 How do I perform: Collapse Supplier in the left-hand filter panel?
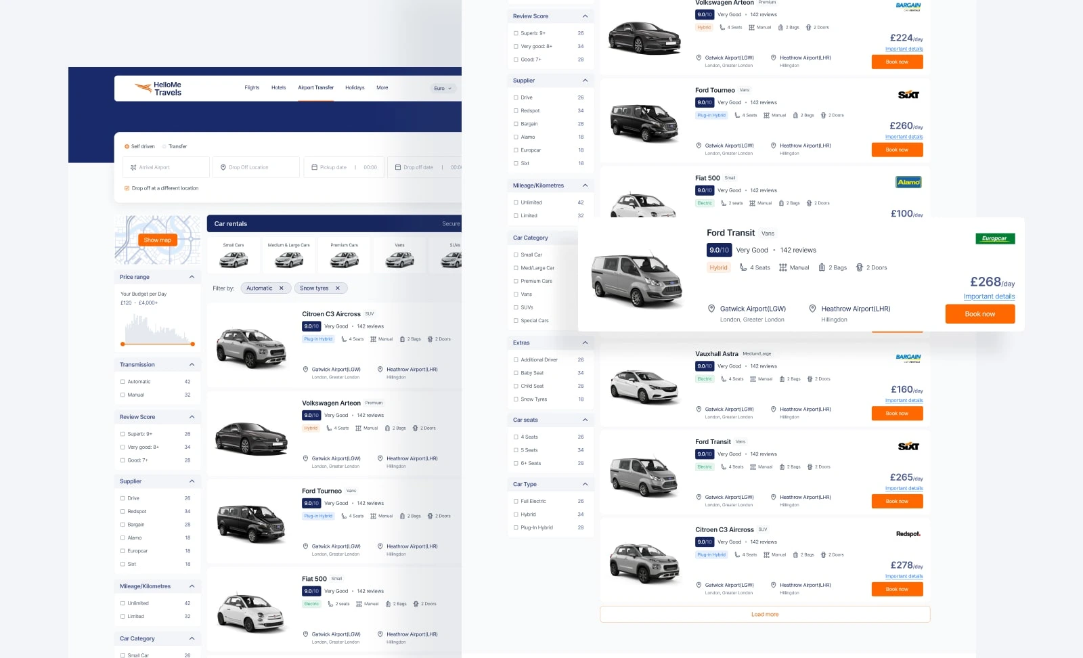[x=192, y=481]
